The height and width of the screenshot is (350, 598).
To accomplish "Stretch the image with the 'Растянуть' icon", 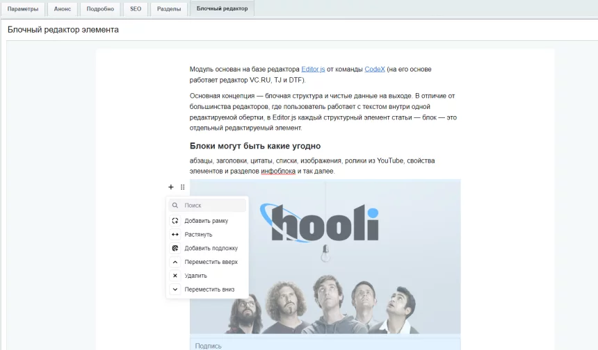I will tap(175, 235).
